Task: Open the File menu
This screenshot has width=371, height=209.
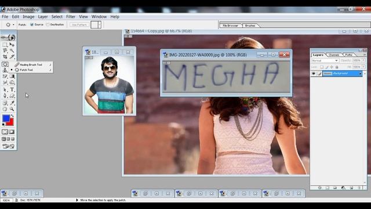Action: tap(5, 17)
